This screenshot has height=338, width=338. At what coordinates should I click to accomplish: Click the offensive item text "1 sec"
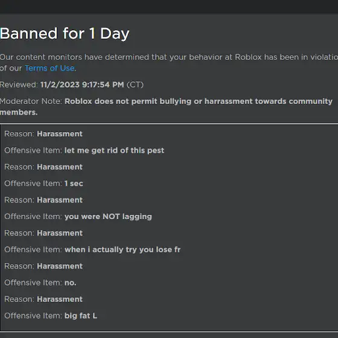(x=74, y=183)
